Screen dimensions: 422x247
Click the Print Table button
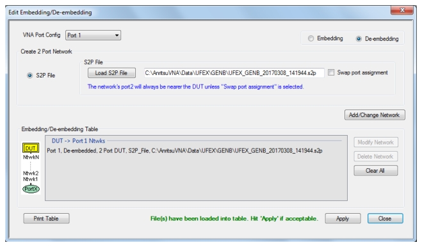46,218
